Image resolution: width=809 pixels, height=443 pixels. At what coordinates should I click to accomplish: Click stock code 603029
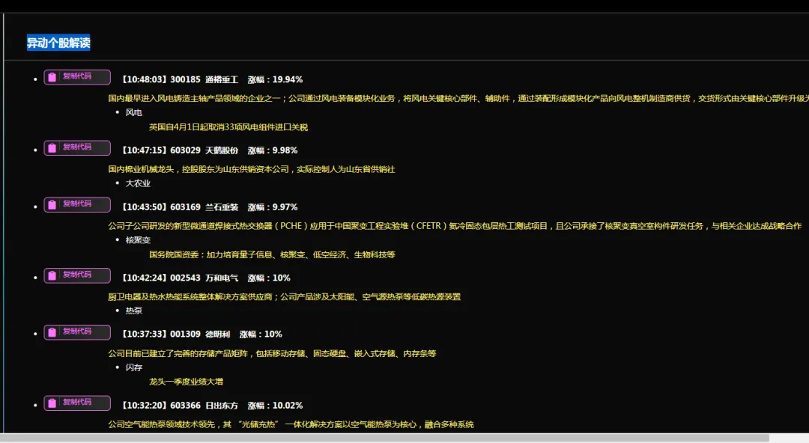click(185, 150)
